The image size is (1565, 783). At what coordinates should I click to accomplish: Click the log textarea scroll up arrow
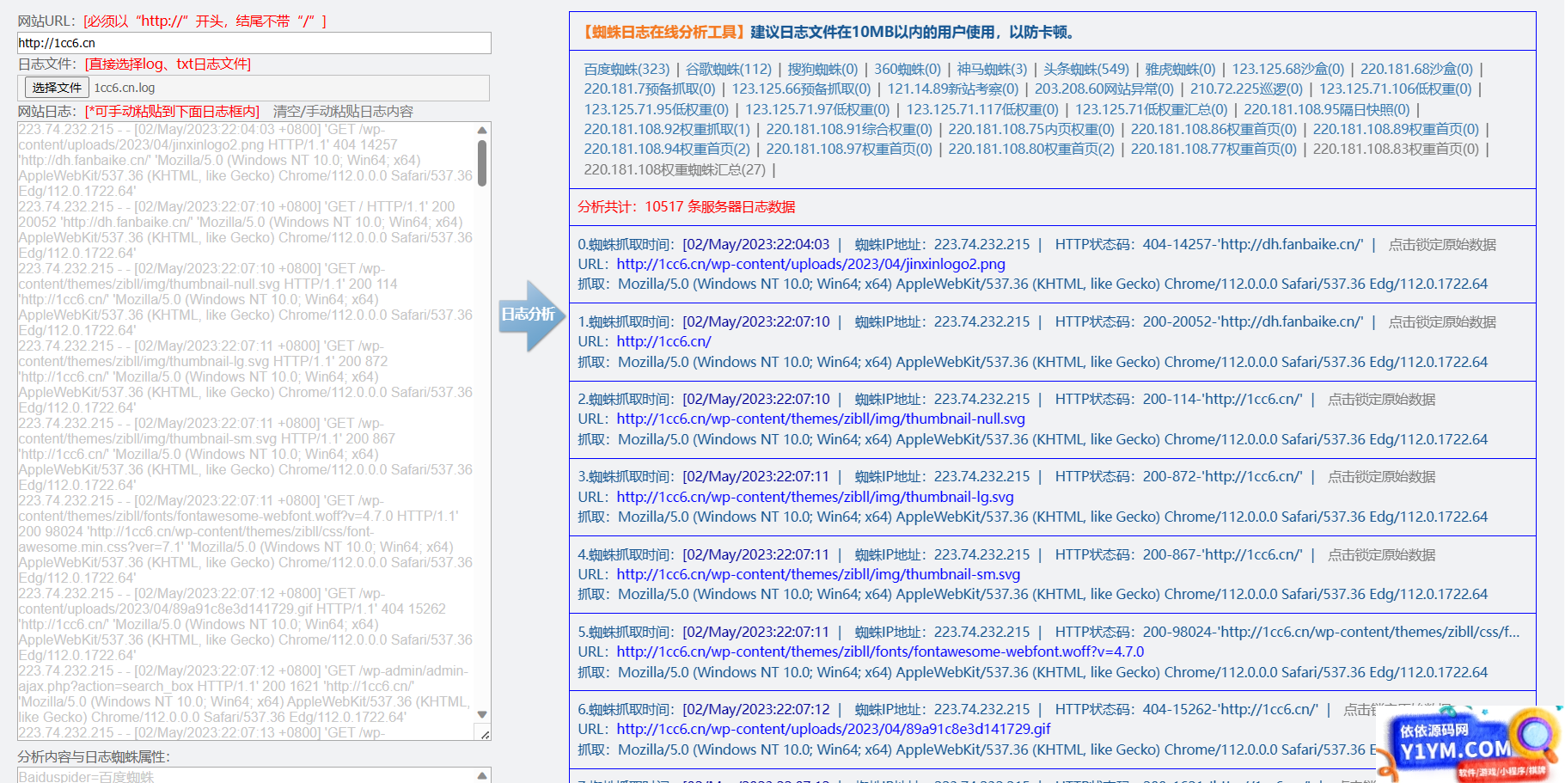[482, 130]
